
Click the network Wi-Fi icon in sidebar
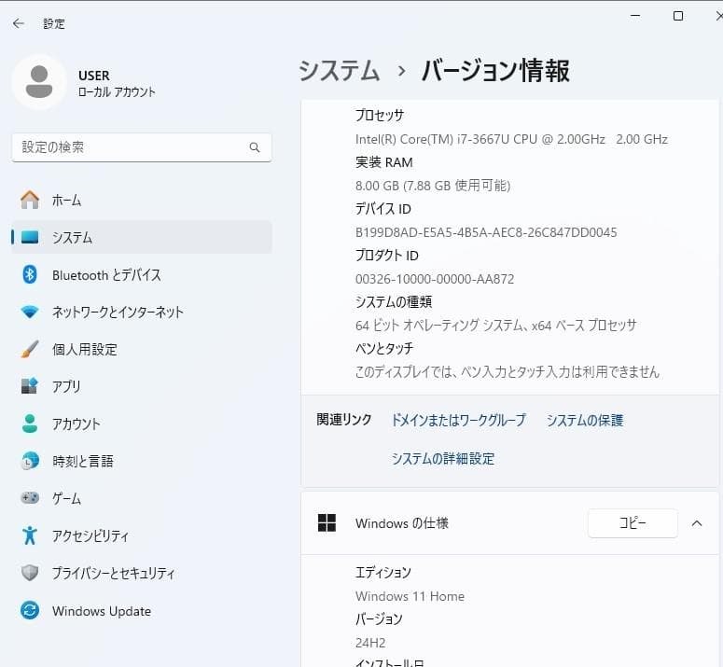click(30, 313)
